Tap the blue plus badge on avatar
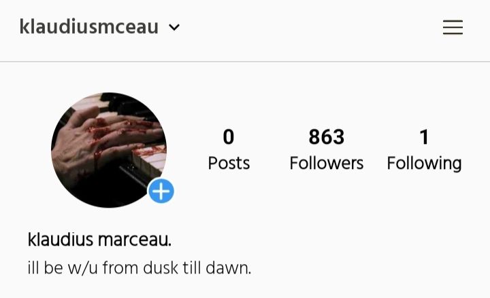Image resolution: width=490 pixels, height=298 pixels. [161, 191]
